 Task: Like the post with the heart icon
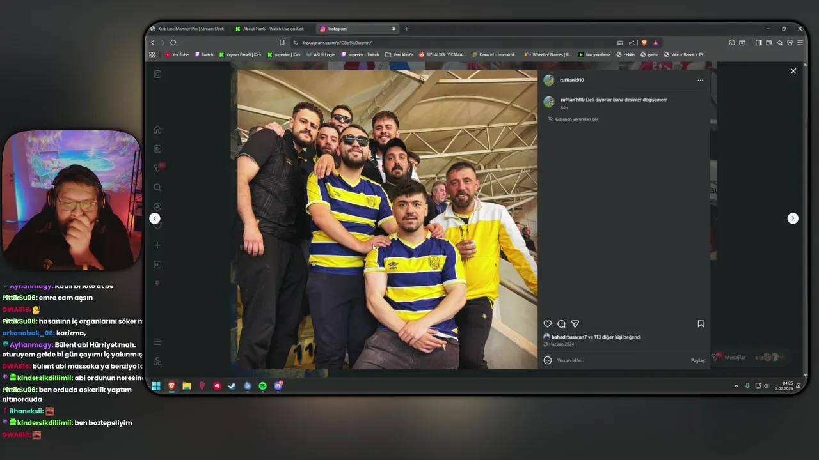547,324
